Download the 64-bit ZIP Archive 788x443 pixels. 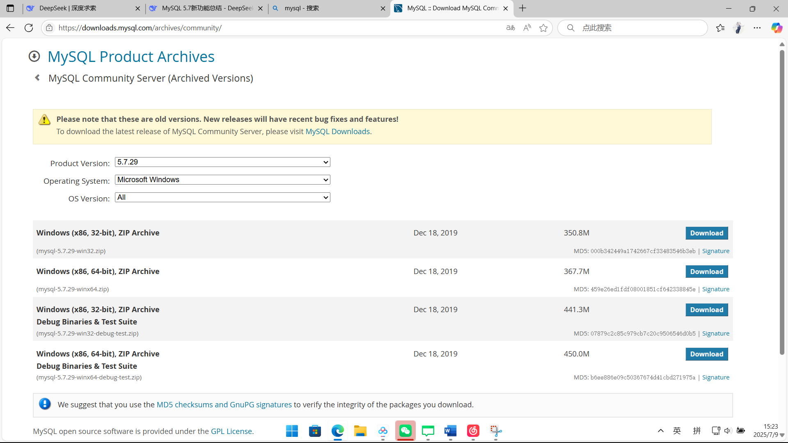coord(706,272)
